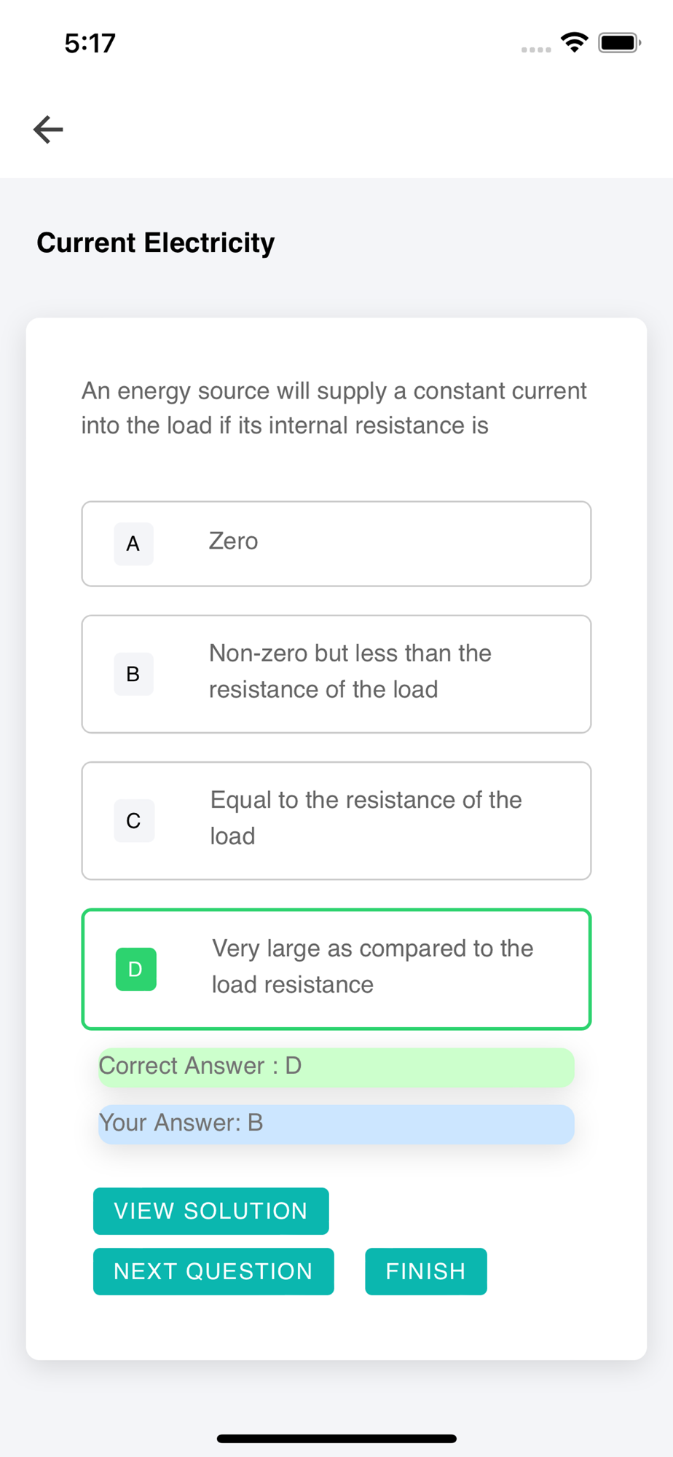Tap the back arrow icon
The width and height of the screenshot is (673, 1457).
[48, 130]
